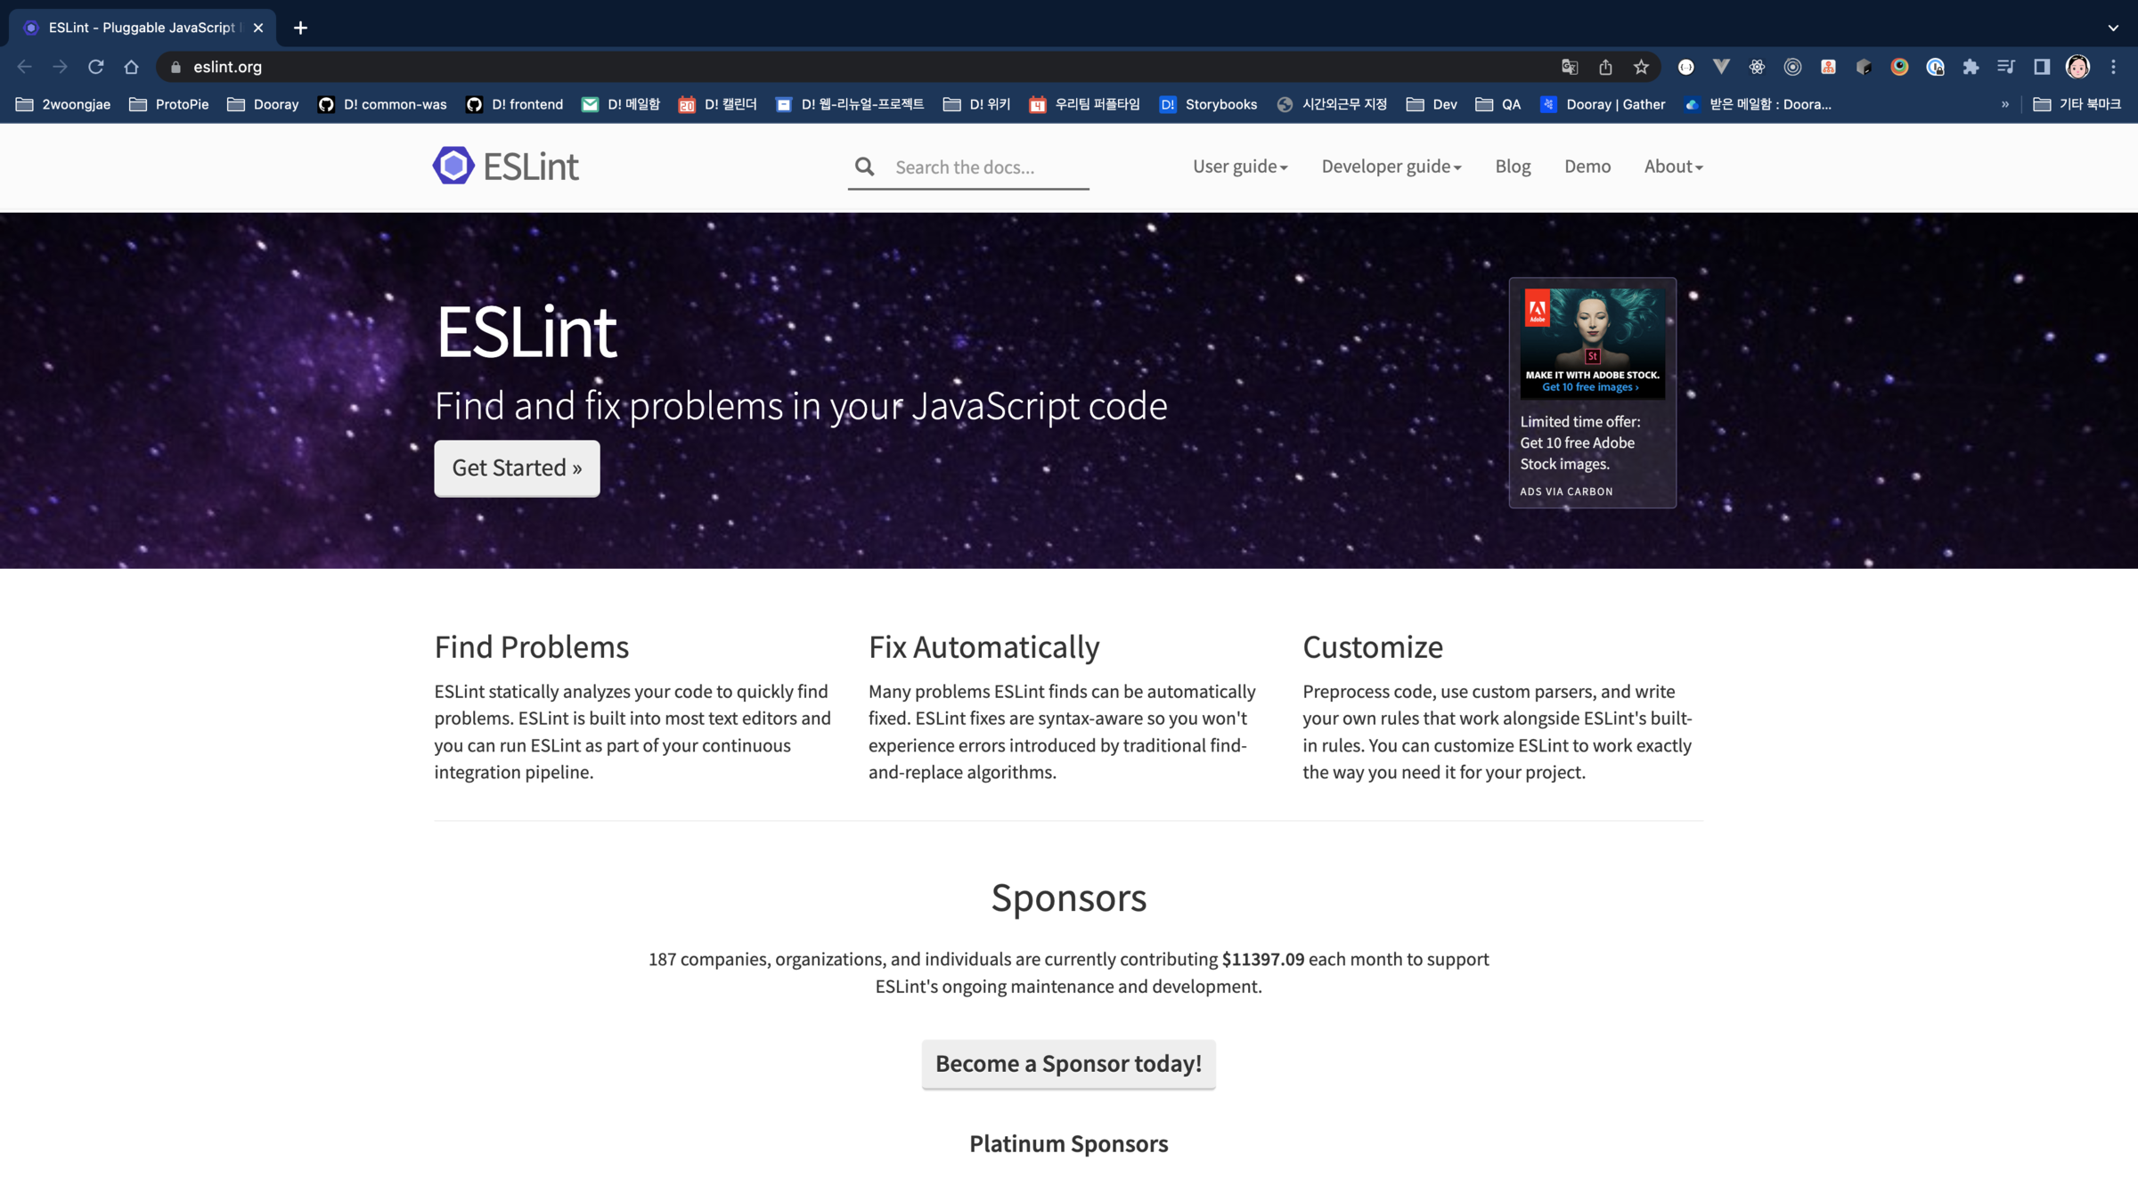Open the Chrome extensions puzzle icon

click(1971, 67)
